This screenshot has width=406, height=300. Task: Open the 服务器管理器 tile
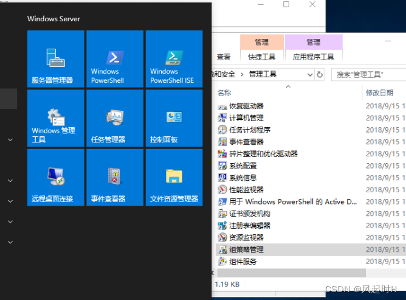[x=56, y=59]
